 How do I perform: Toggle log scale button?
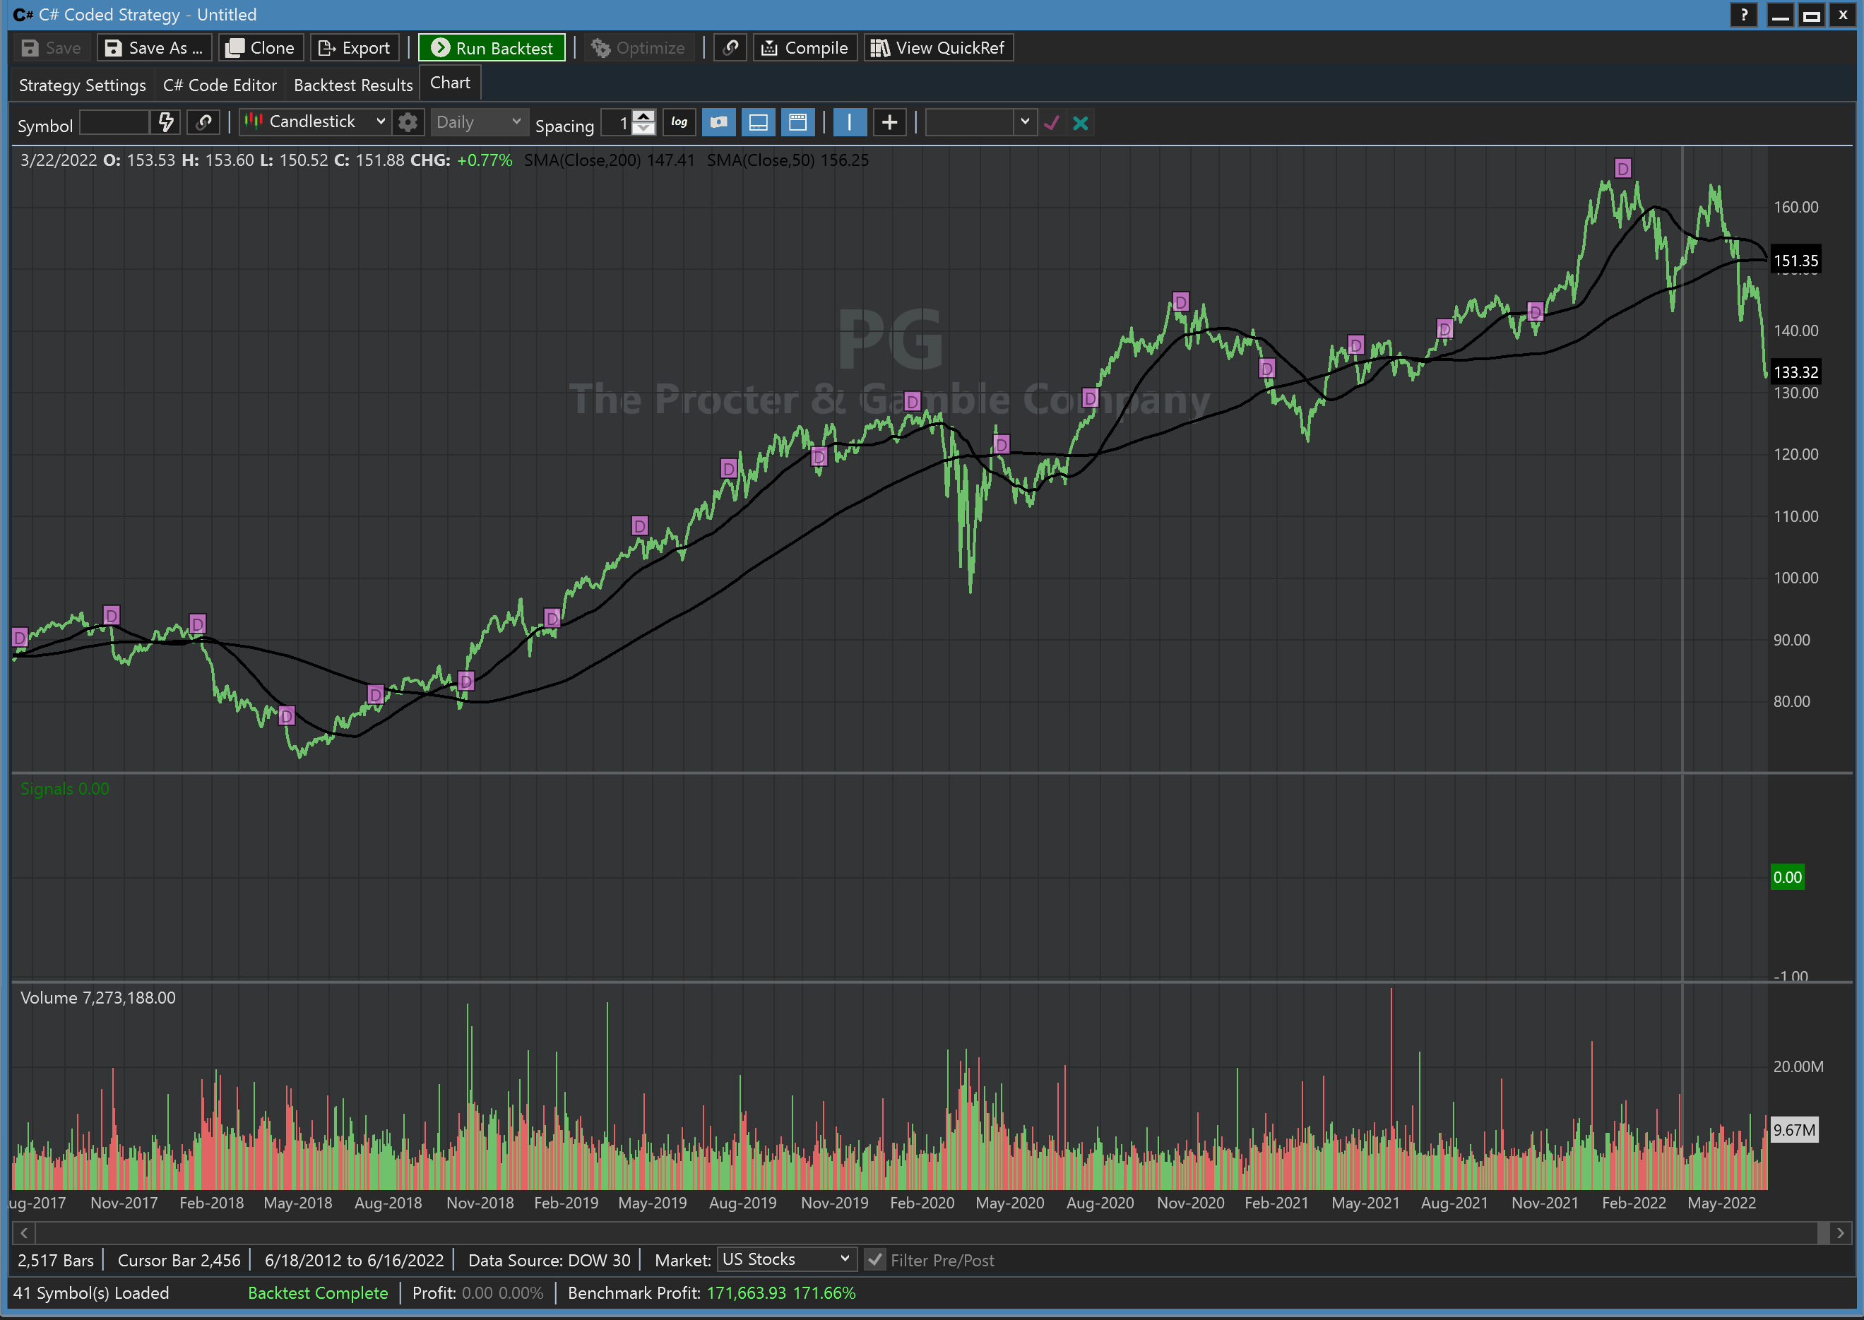tap(679, 123)
